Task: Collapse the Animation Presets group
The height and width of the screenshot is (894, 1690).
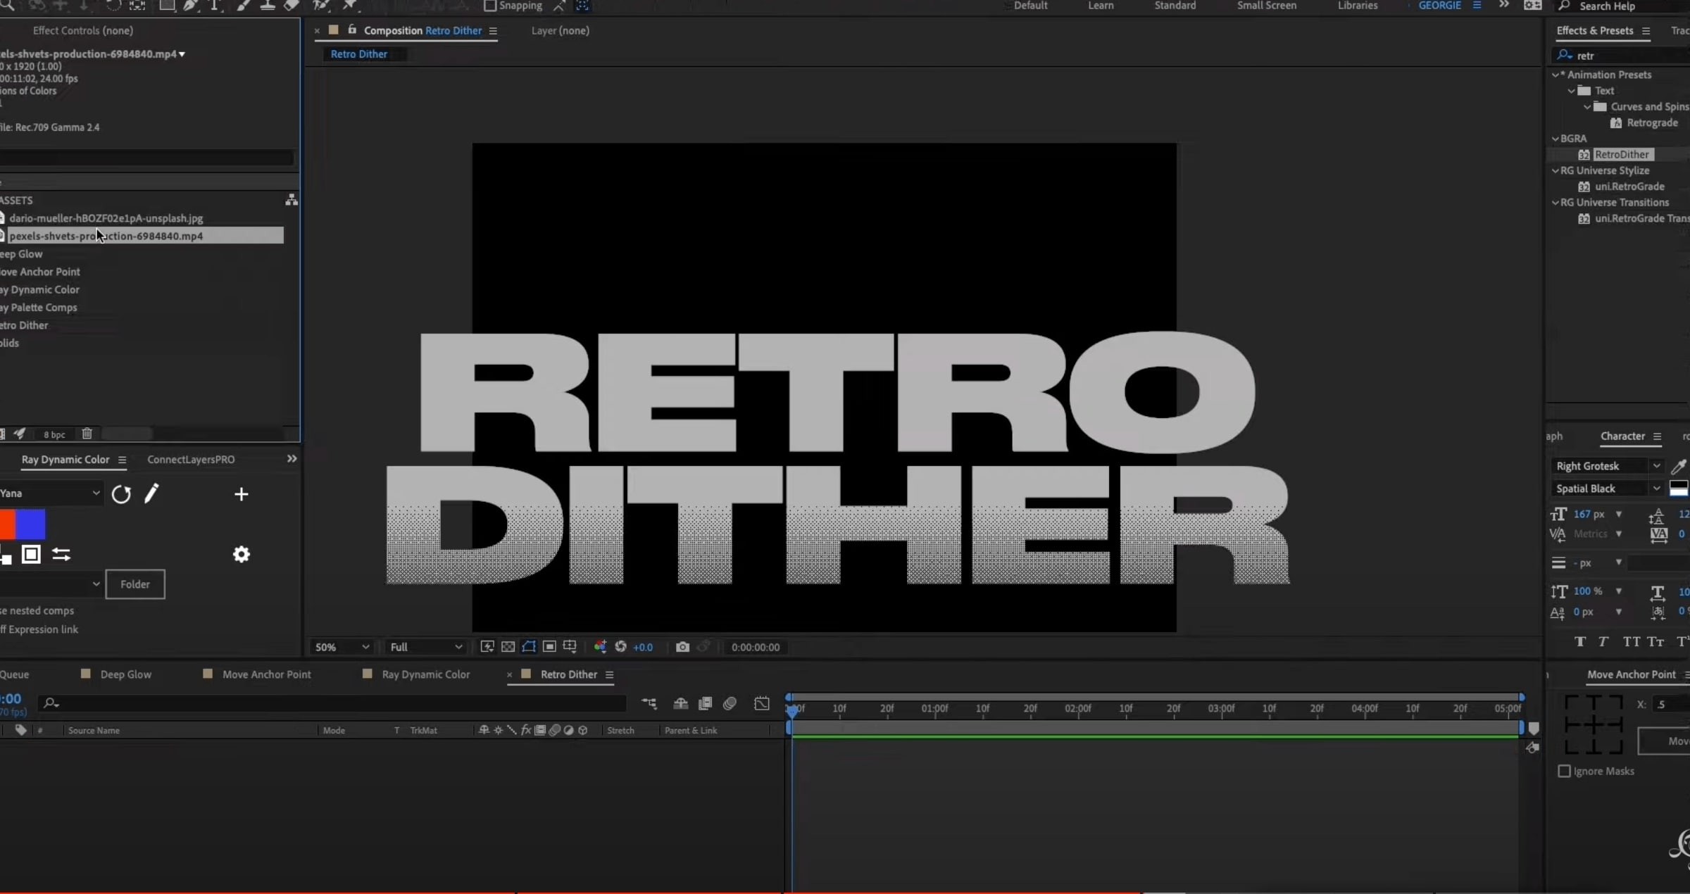Action: [1556, 75]
